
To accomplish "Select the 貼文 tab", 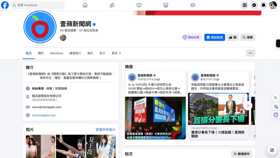I will tap(29, 53).
